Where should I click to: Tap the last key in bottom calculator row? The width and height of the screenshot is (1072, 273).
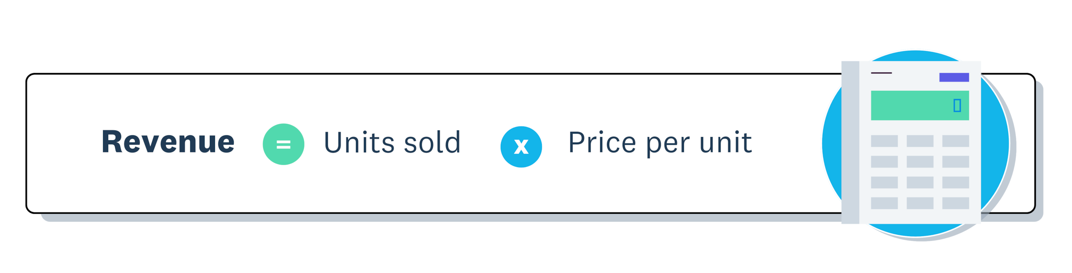coord(955,203)
